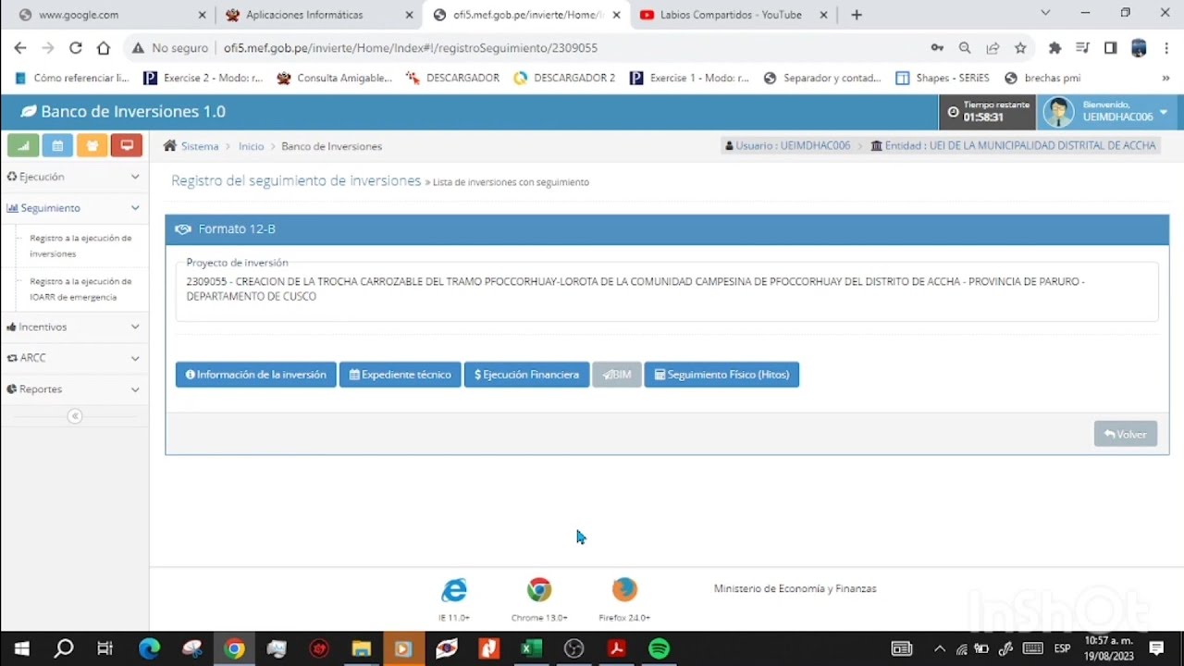Switch to the www.google.com tab
This screenshot has width=1184, height=666.
(x=111, y=15)
